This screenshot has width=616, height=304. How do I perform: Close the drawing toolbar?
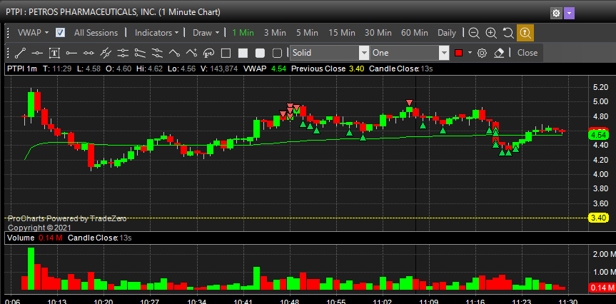pos(527,53)
